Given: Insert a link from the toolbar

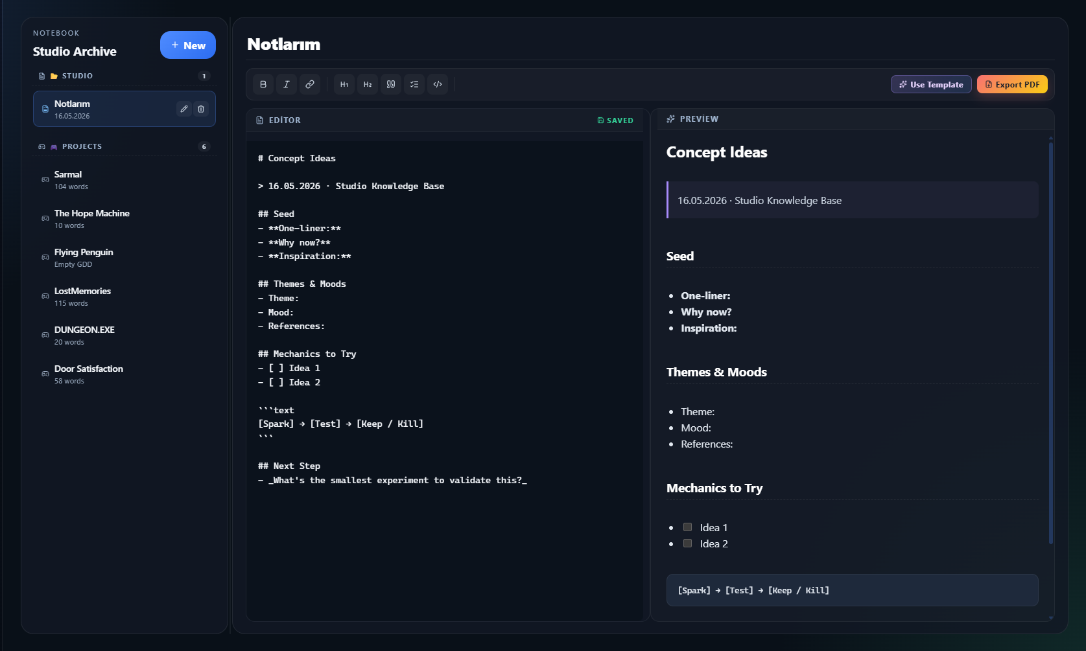Looking at the screenshot, I should 310,84.
